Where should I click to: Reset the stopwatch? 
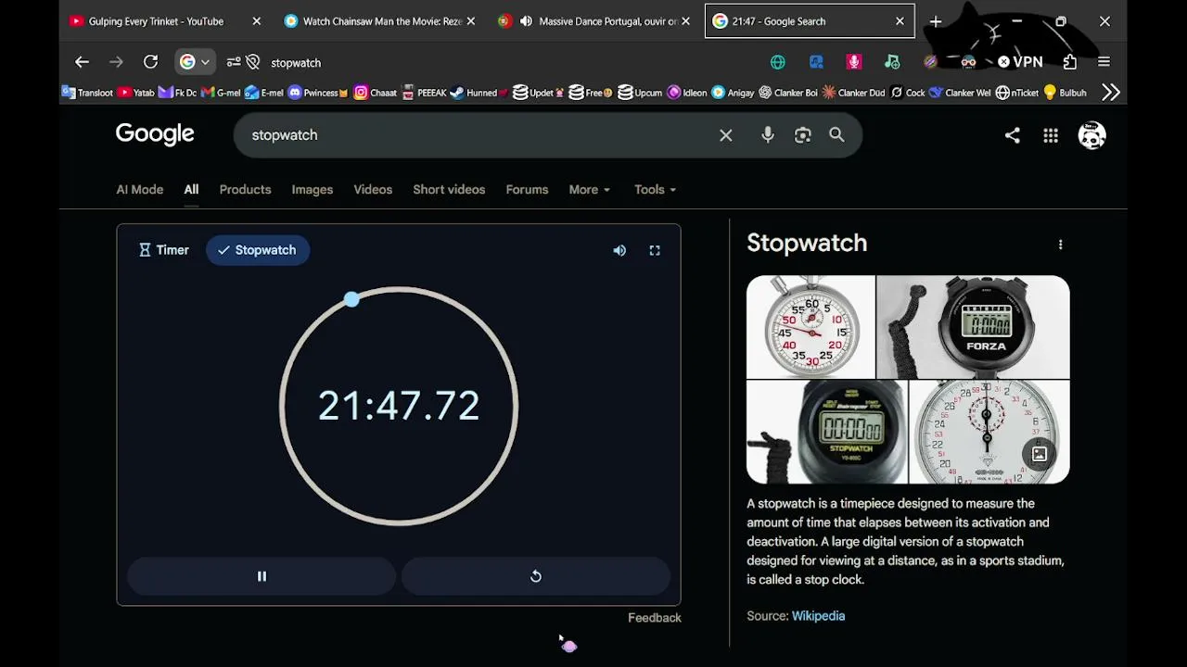535,576
